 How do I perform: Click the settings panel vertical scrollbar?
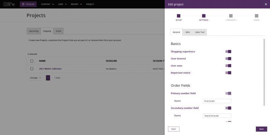pos(264,67)
